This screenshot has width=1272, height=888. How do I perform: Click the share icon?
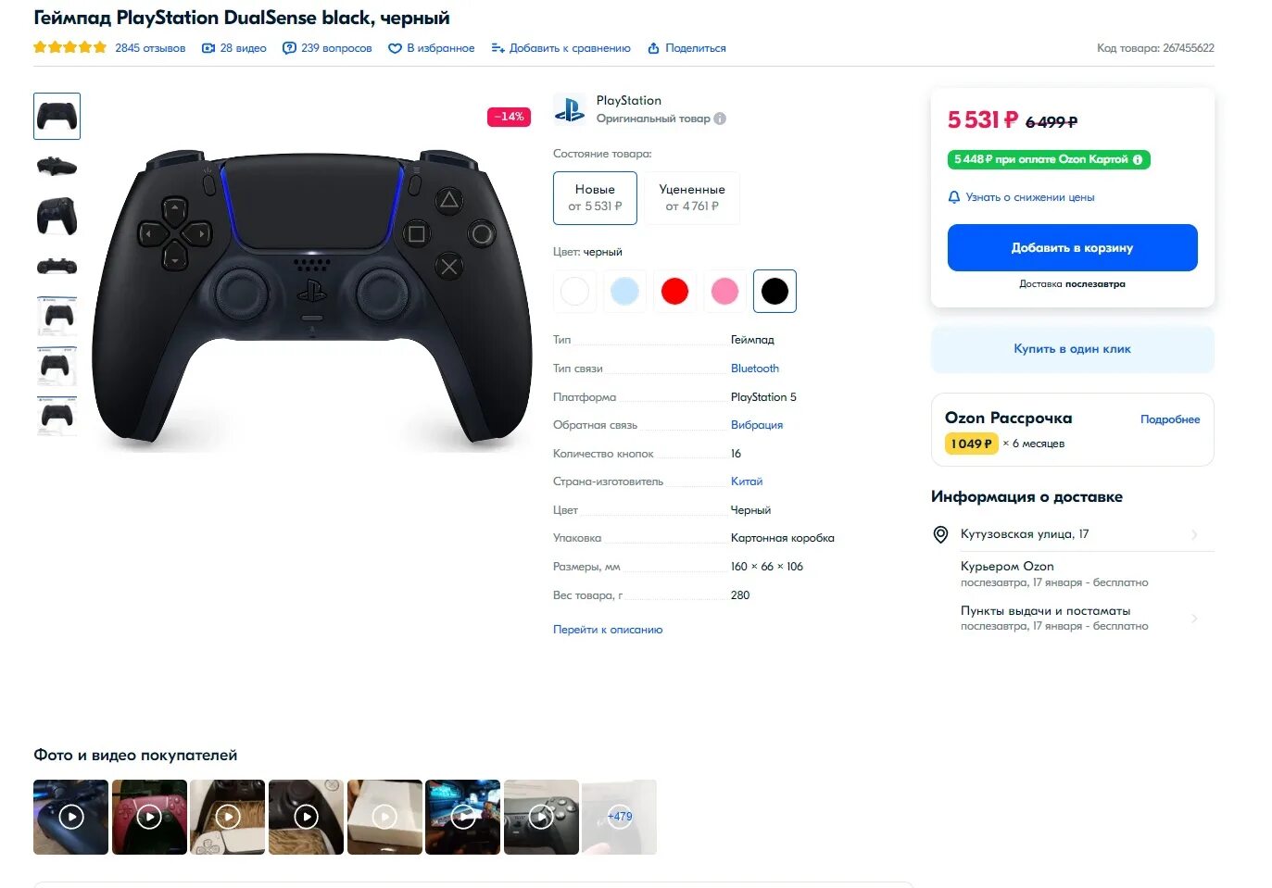point(653,48)
